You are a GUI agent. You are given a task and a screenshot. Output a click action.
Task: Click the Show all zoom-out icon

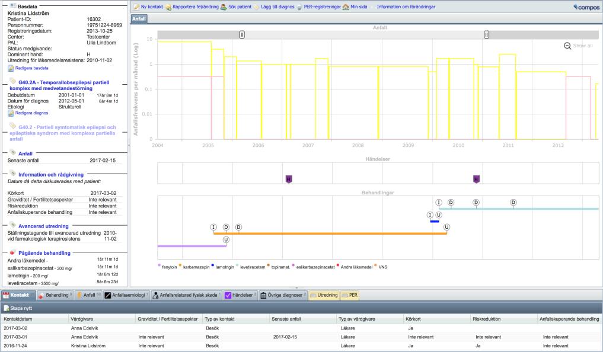coord(567,46)
